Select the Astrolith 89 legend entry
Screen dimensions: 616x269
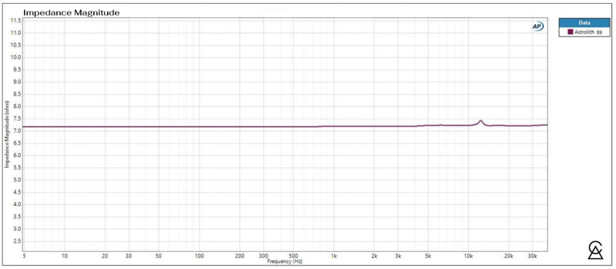tap(581, 32)
